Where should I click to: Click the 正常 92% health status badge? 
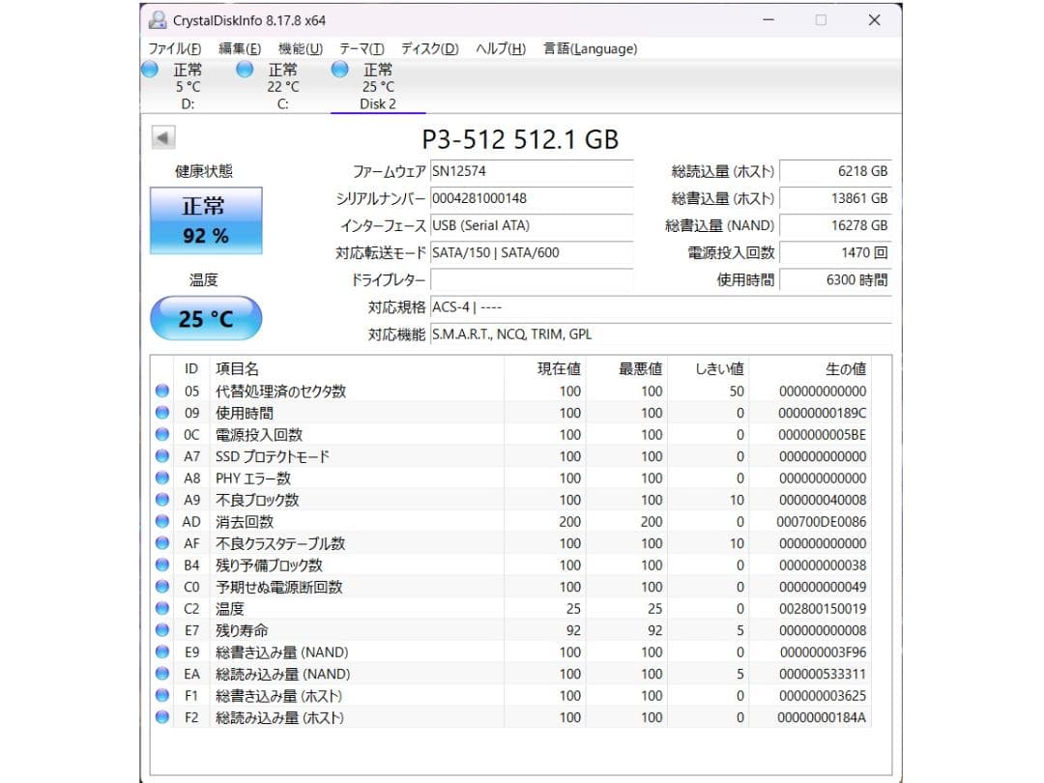(204, 219)
